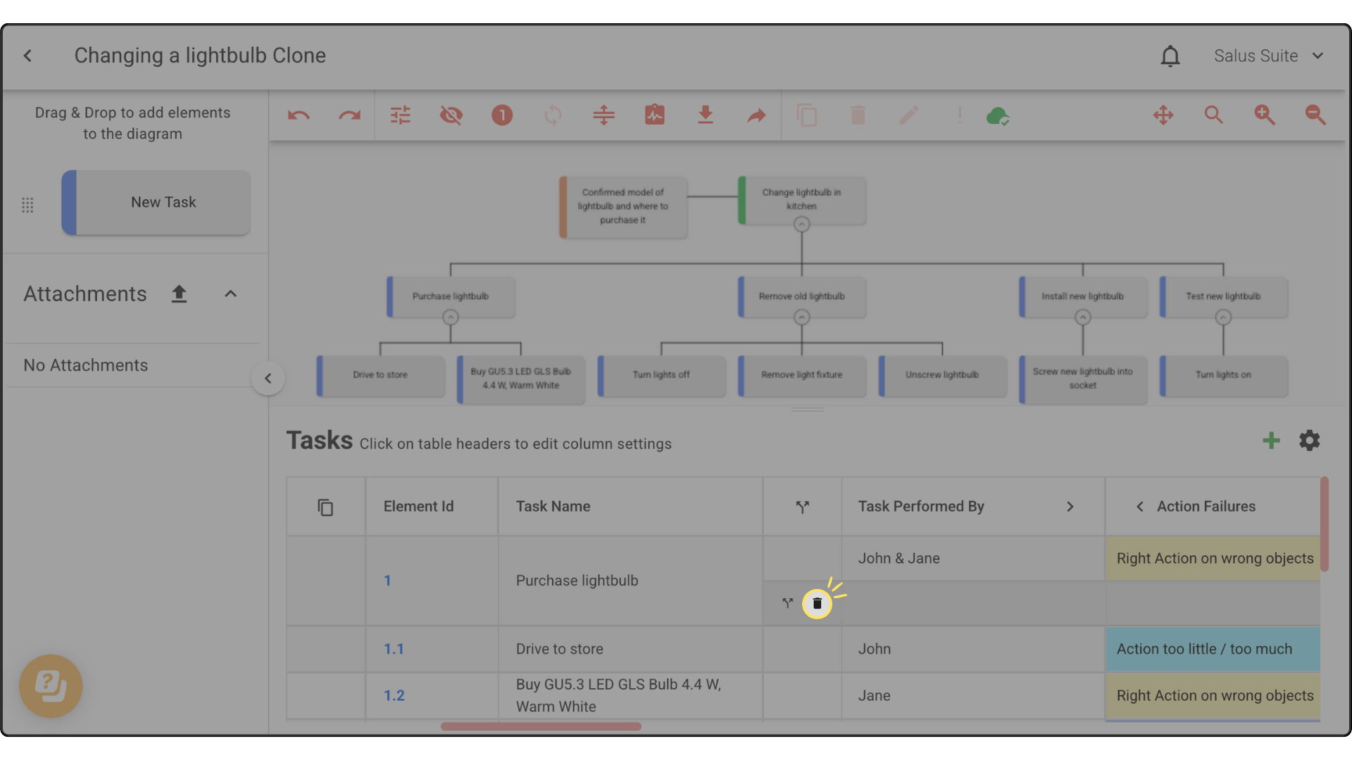
Task: Open the Salus Suite dropdown
Action: pos(1267,56)
